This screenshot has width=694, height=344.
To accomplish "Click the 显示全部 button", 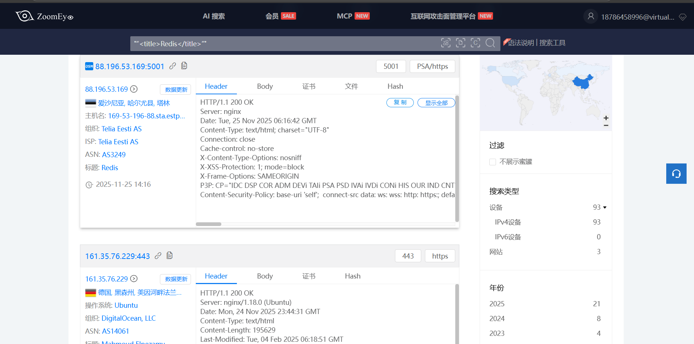I will (x=436, y=103).
